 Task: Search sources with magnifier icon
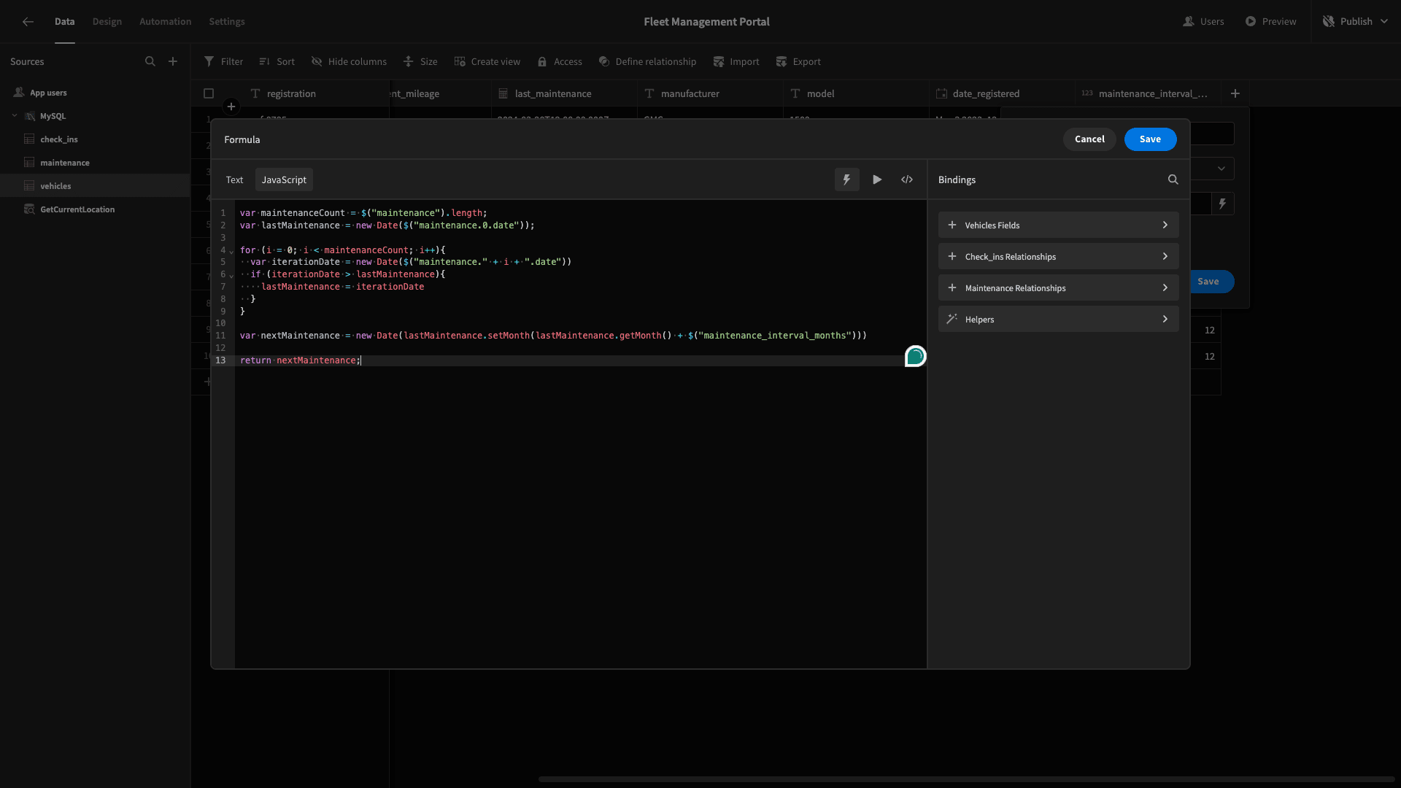pyautogui.click(x=150, y=61)
